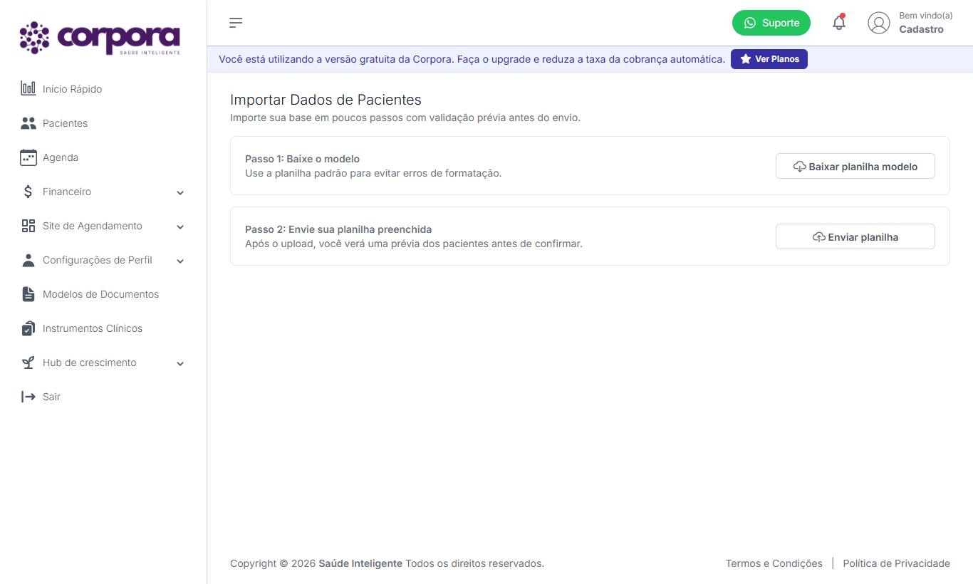Click the Baixar planilha modelo button
Image resolution: width=973 pixels, height=584 pixels.
click(855, 167)
